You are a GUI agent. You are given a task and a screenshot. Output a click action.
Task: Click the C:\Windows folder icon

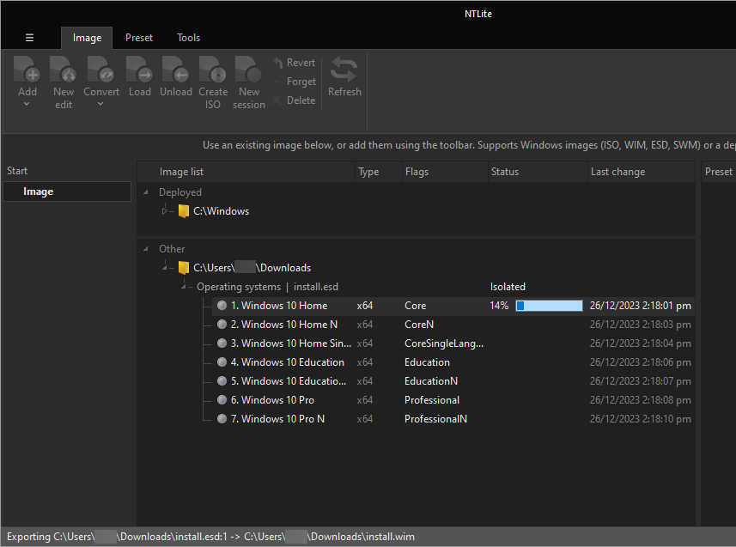coord(184,211)
